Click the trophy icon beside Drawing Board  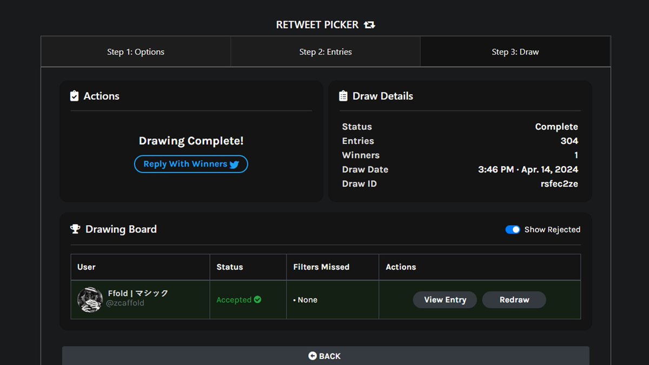[x=75, y=229]
